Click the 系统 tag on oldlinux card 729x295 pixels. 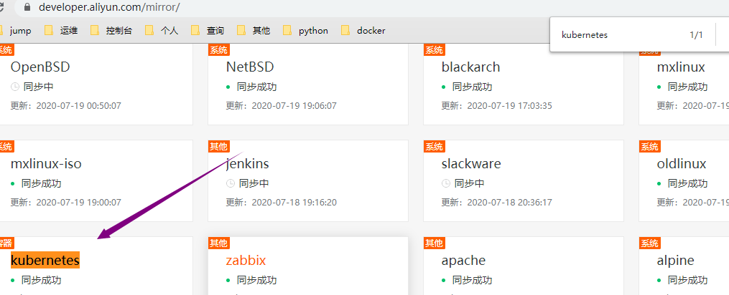tap(649, 147)
